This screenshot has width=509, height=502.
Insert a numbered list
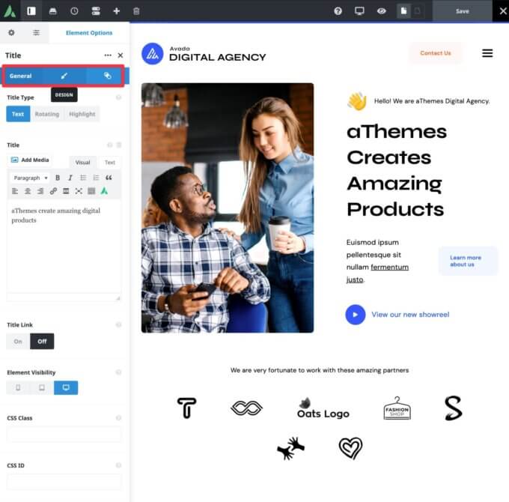pos(96,178)
